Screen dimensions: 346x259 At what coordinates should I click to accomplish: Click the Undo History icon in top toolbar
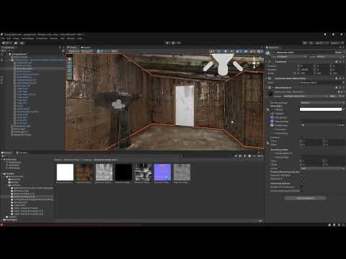[305, 43]
